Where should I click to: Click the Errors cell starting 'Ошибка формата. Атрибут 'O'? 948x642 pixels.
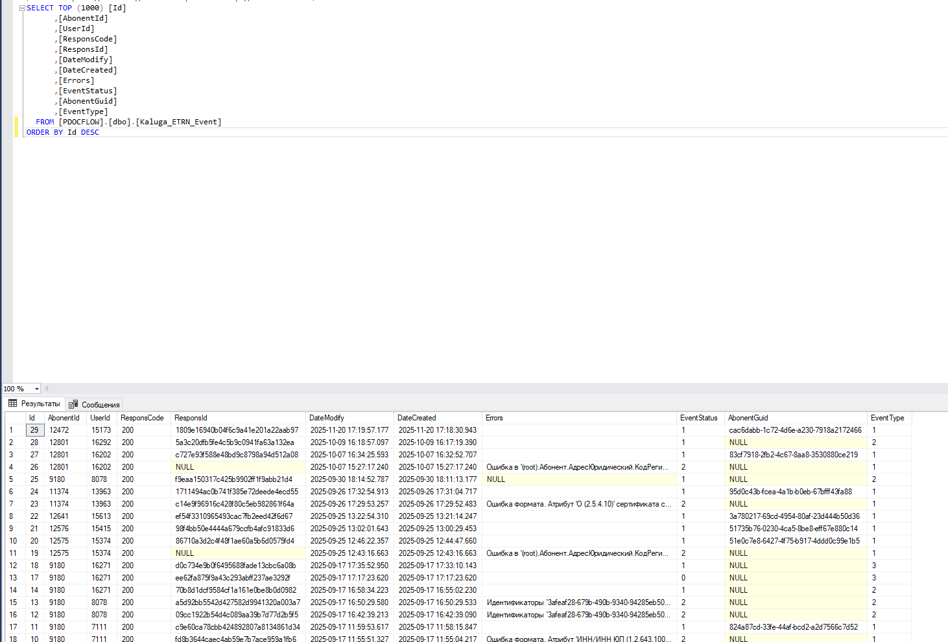click(x=579, y=504)
